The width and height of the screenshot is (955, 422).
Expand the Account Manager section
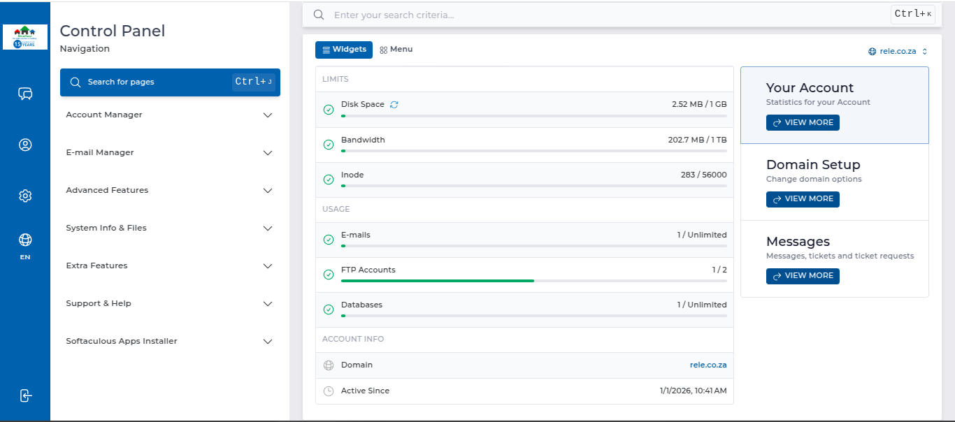coord(169,115)
